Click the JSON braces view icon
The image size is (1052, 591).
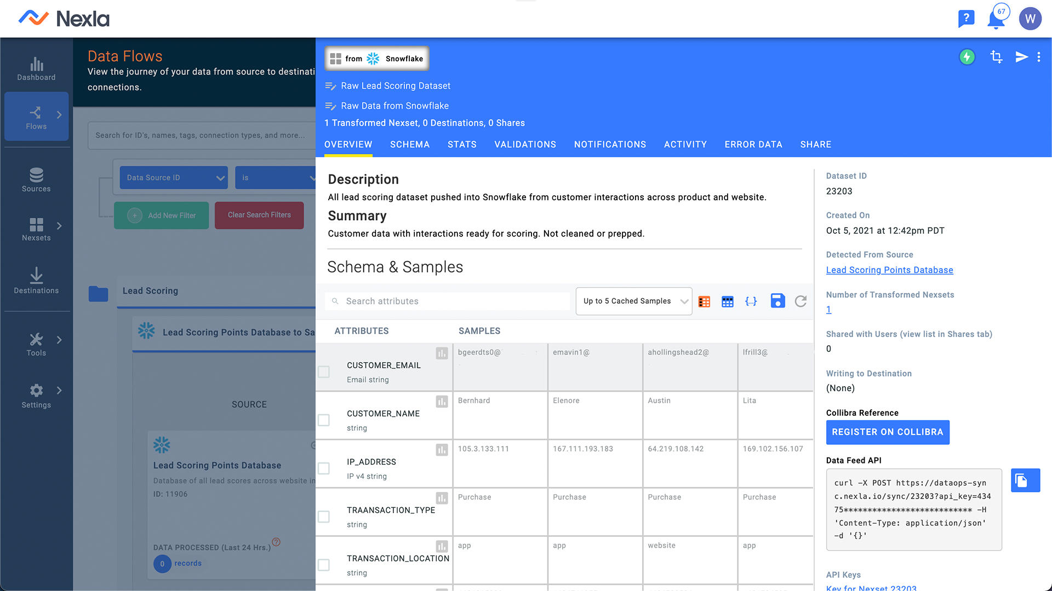[x=751, y=302]
